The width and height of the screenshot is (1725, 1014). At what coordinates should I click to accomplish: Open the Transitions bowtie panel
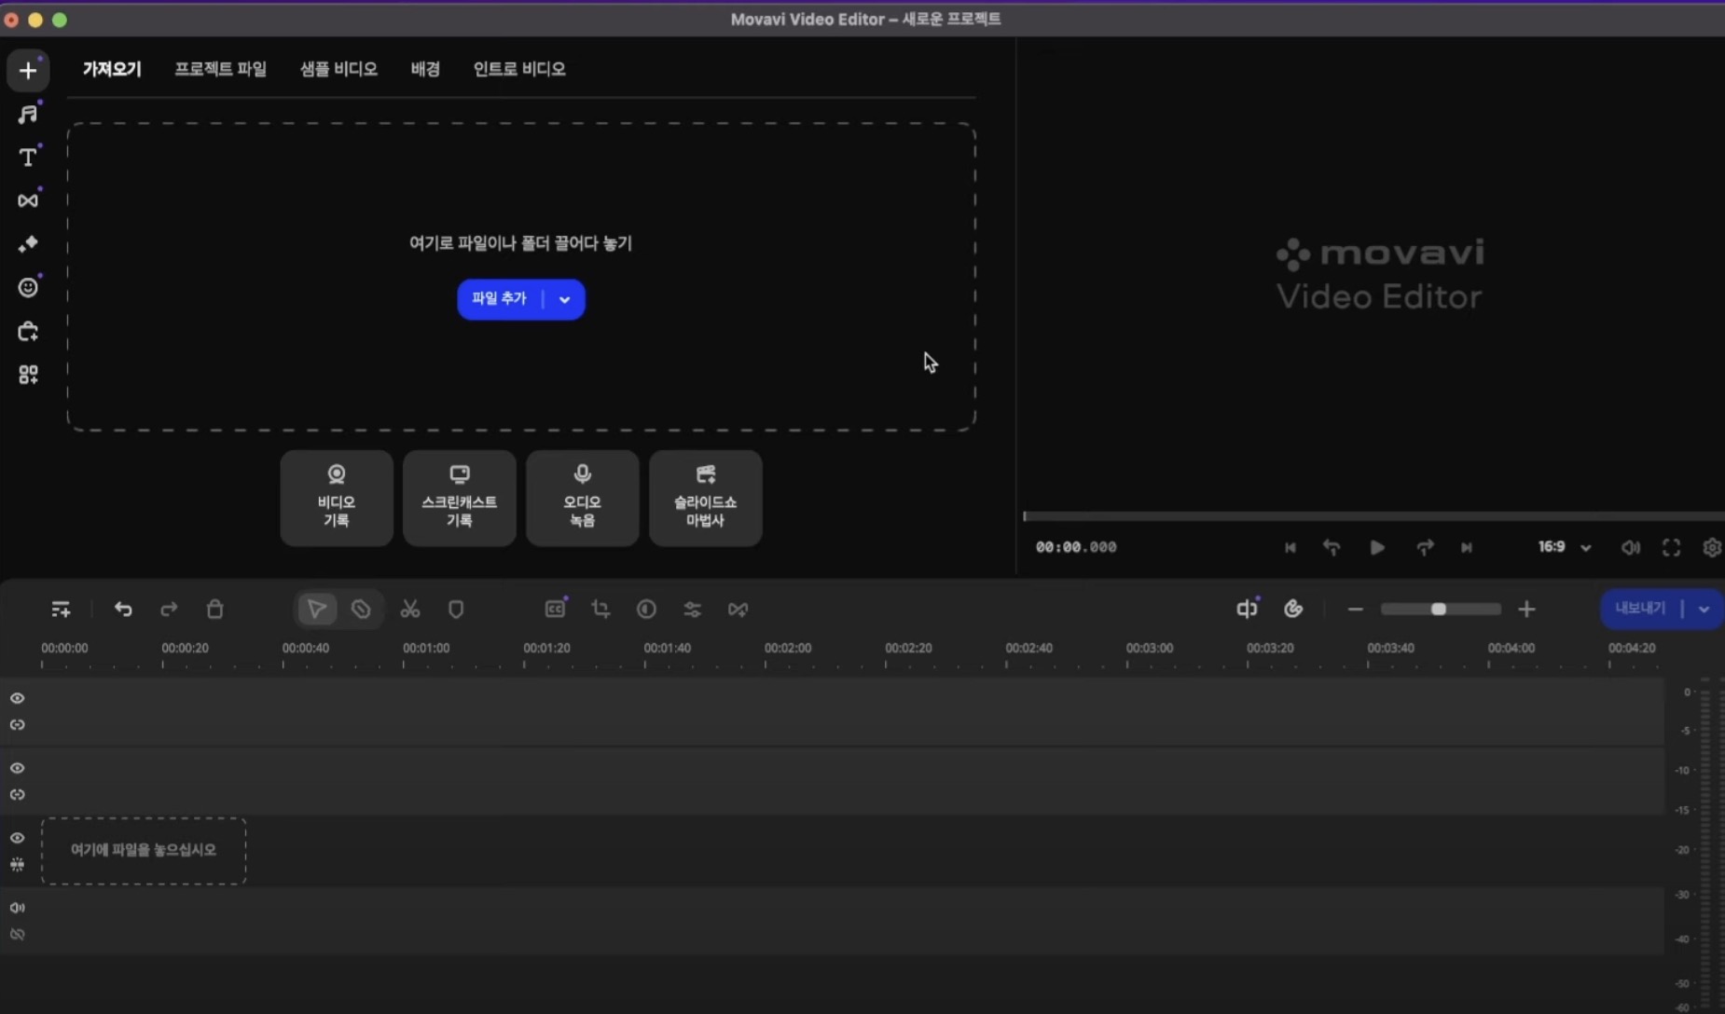(x=28, y=200)
